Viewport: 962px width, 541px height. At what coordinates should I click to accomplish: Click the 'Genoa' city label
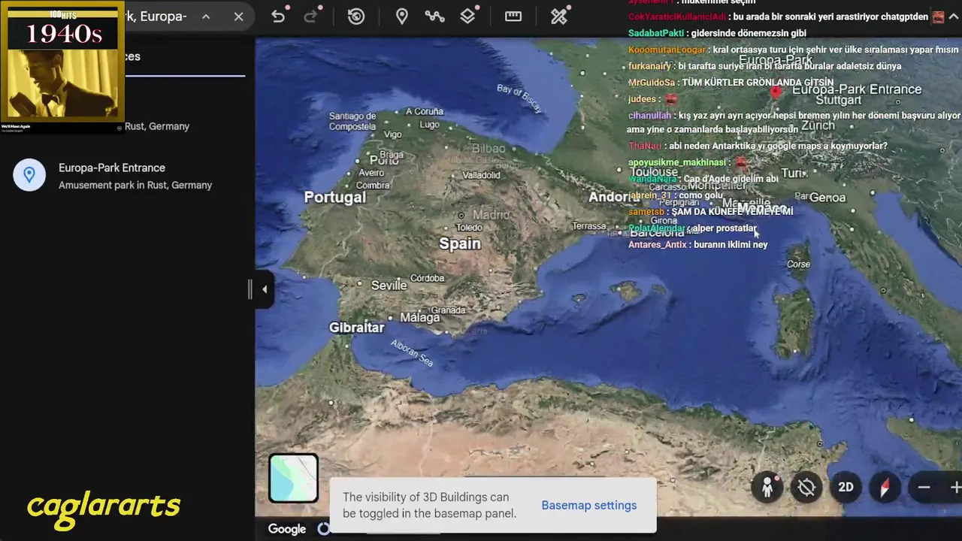(x=827, y=198)
